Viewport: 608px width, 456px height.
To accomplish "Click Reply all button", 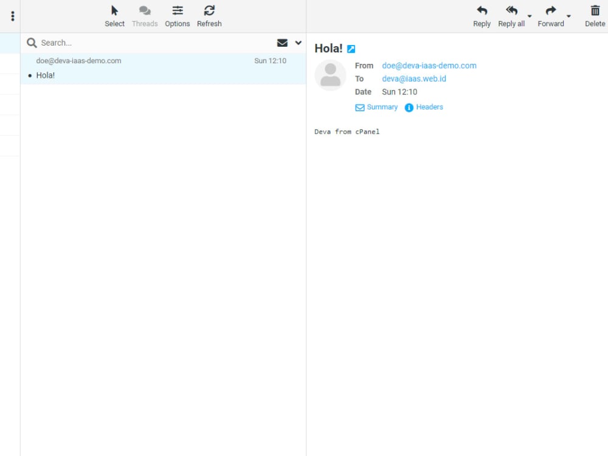I will tap(511, 16).
